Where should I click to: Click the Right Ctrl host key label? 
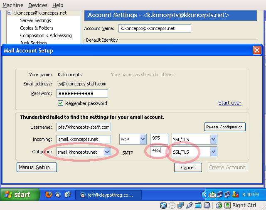click(x=244, y=205)
